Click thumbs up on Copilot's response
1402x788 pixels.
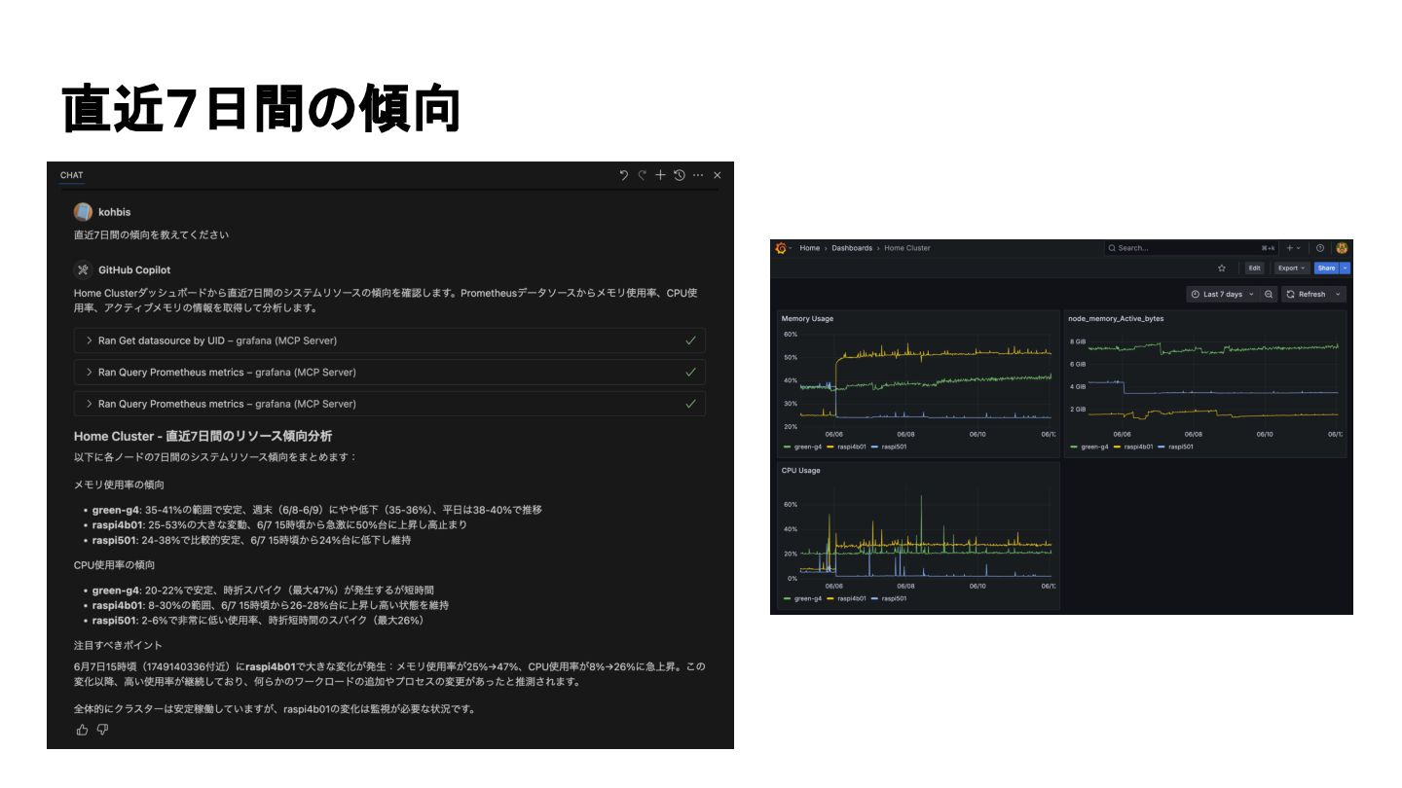(83, 730)
